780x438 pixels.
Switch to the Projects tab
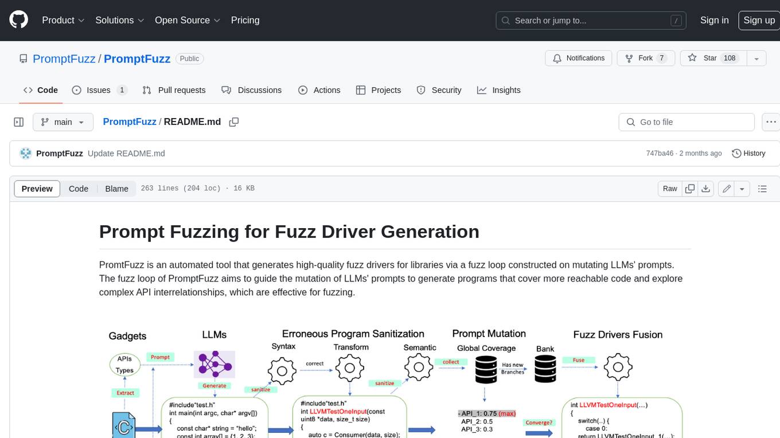379,90
